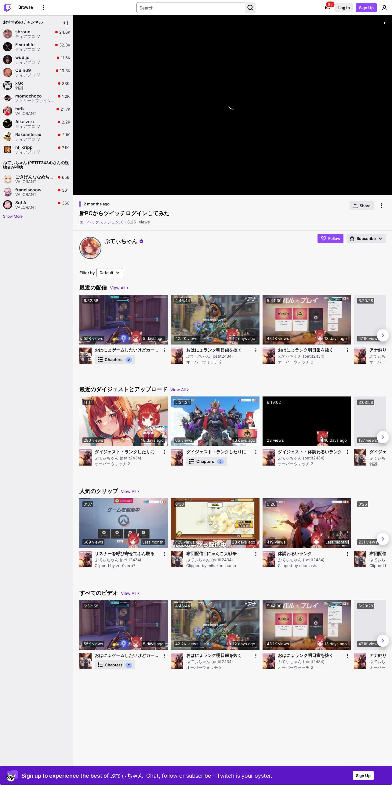Viewport: 392px width, 785px height.
Task: Open options for おはにょゲームしたいけど video in 最近の配信
Action: [164, 350]
